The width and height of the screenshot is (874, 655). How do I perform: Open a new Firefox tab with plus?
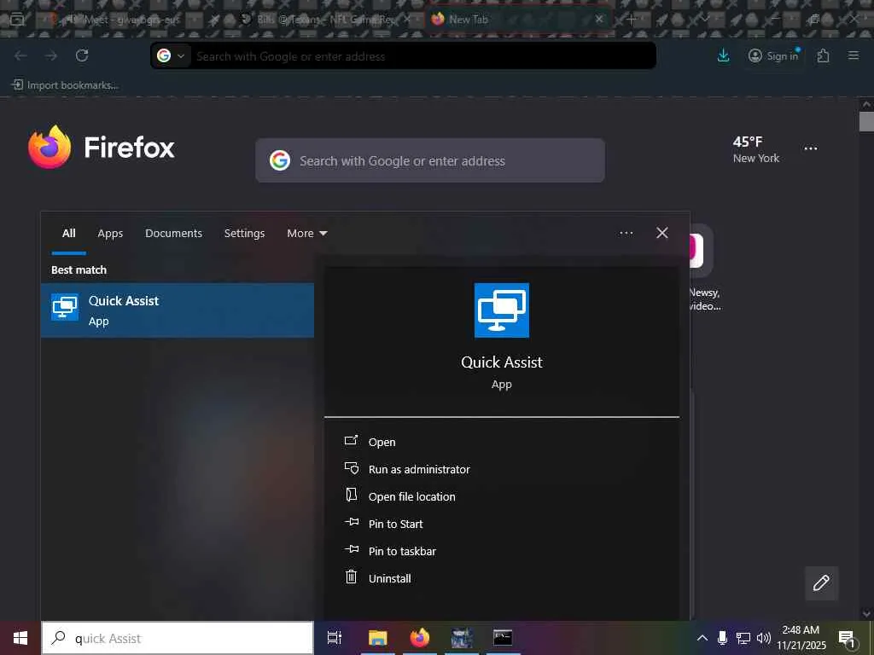click(x=631, y=20)
